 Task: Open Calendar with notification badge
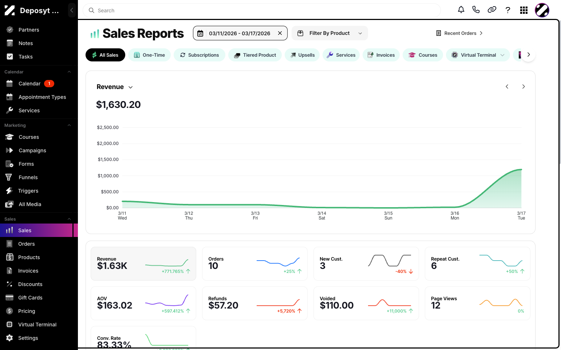(x=39, y=84)
